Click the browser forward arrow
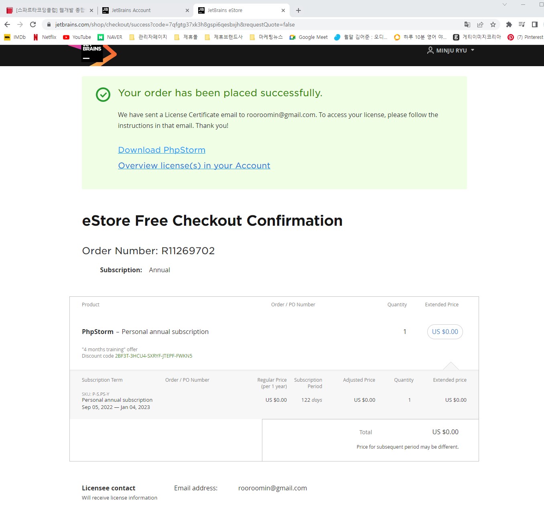The height and width of the screenshot is (508, 544). [x=20, y=24]
